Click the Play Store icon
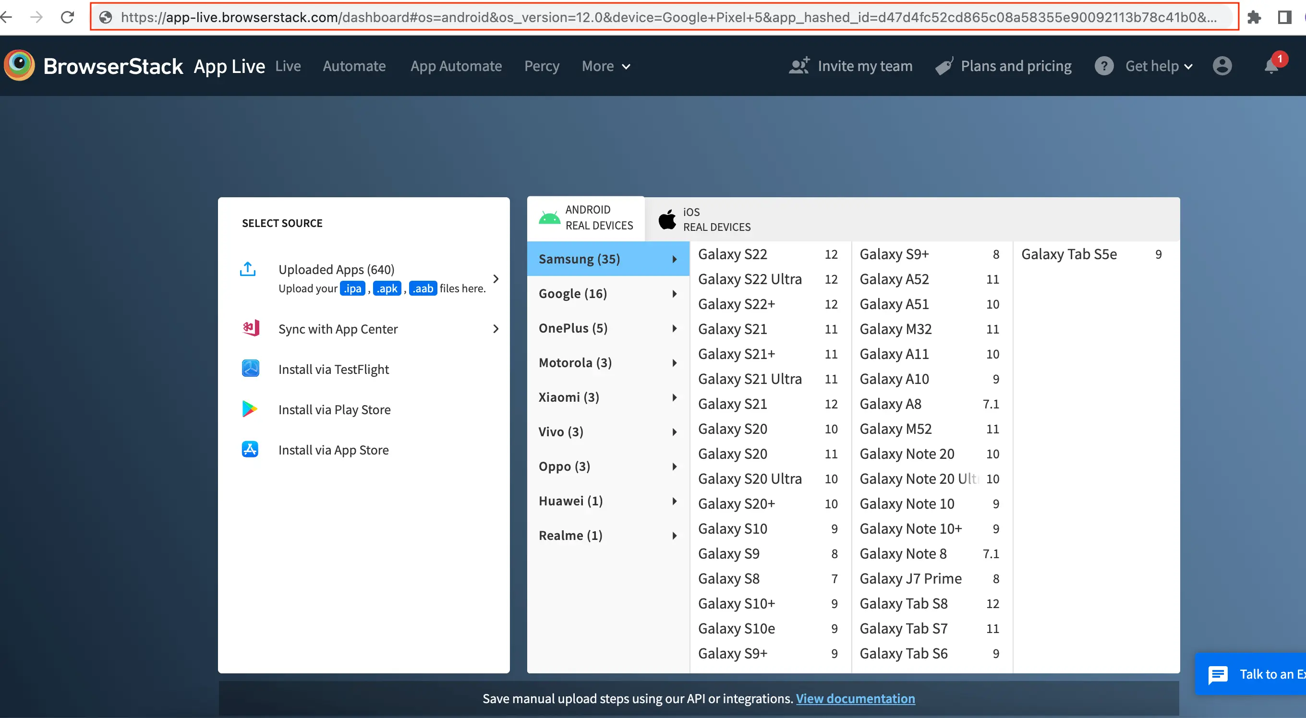This screenshot has height=718, width=1306. point(250,409)
